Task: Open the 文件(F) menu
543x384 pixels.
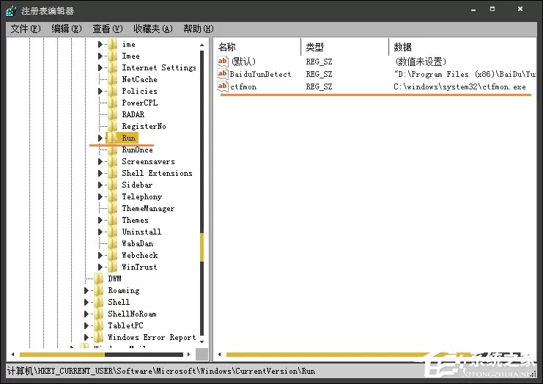Action: point(25,29)
